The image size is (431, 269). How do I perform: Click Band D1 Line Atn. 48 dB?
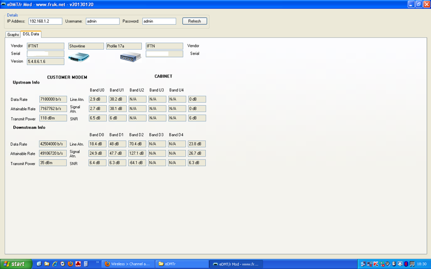(117, 144)
